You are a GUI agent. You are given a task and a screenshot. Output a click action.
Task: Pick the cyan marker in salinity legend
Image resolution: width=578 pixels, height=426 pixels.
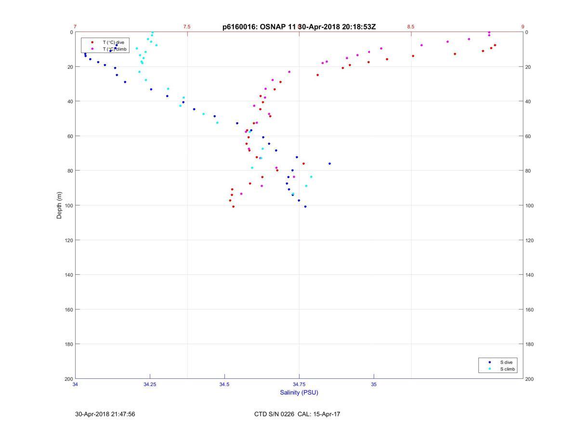[489, 369]
